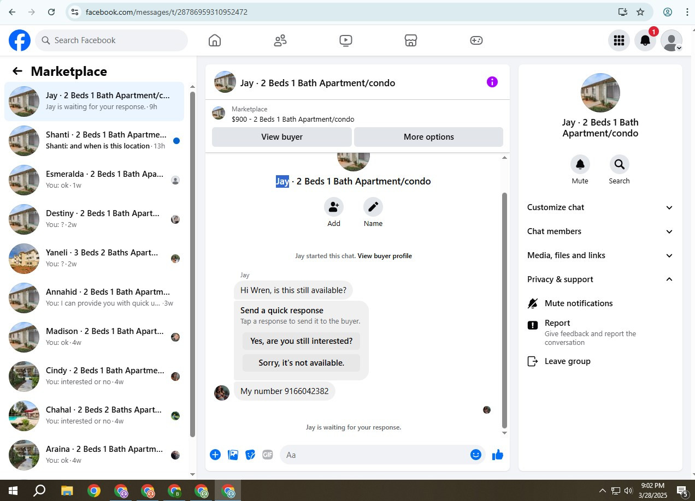Expand Chat members section
Image resolution: width=695 pixels, height=501 pixels.
click(x=600, y=231)
